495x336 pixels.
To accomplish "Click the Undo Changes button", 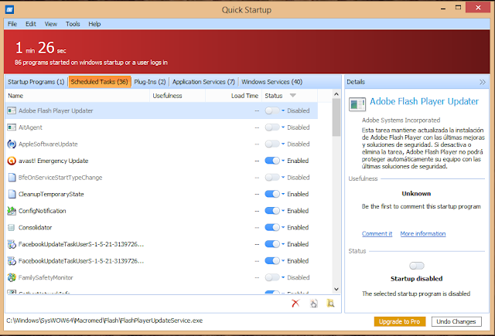I will coord(456,321).
